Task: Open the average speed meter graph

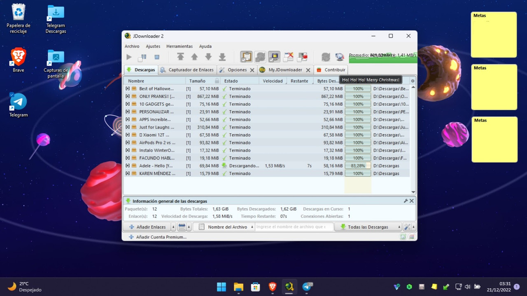Action: pyautogui.click(x=382, y=57)
